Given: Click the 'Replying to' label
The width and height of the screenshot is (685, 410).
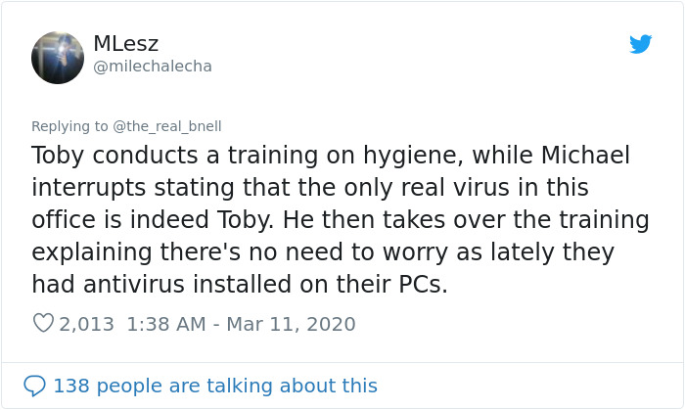Looking at the screenshot, I should tap(69, 126).
